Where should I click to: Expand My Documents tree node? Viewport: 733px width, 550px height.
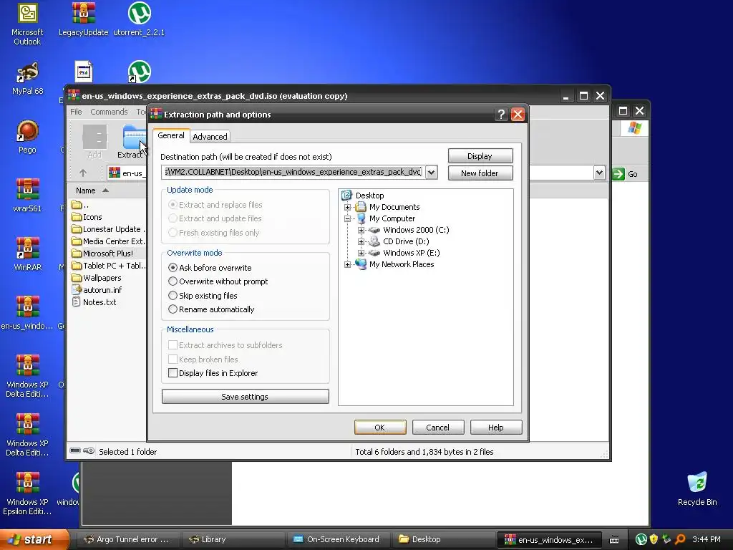pos(347,207)
